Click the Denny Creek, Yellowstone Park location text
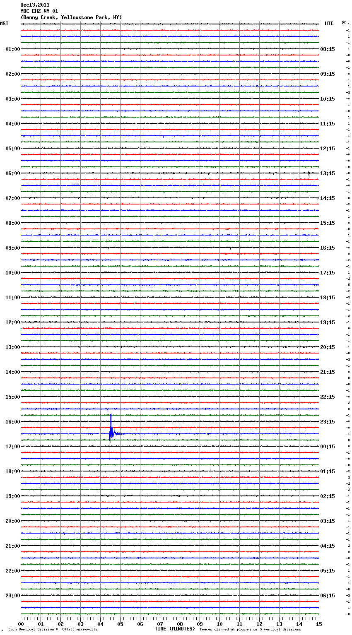 pyautogui.click(x=71, y=17)
